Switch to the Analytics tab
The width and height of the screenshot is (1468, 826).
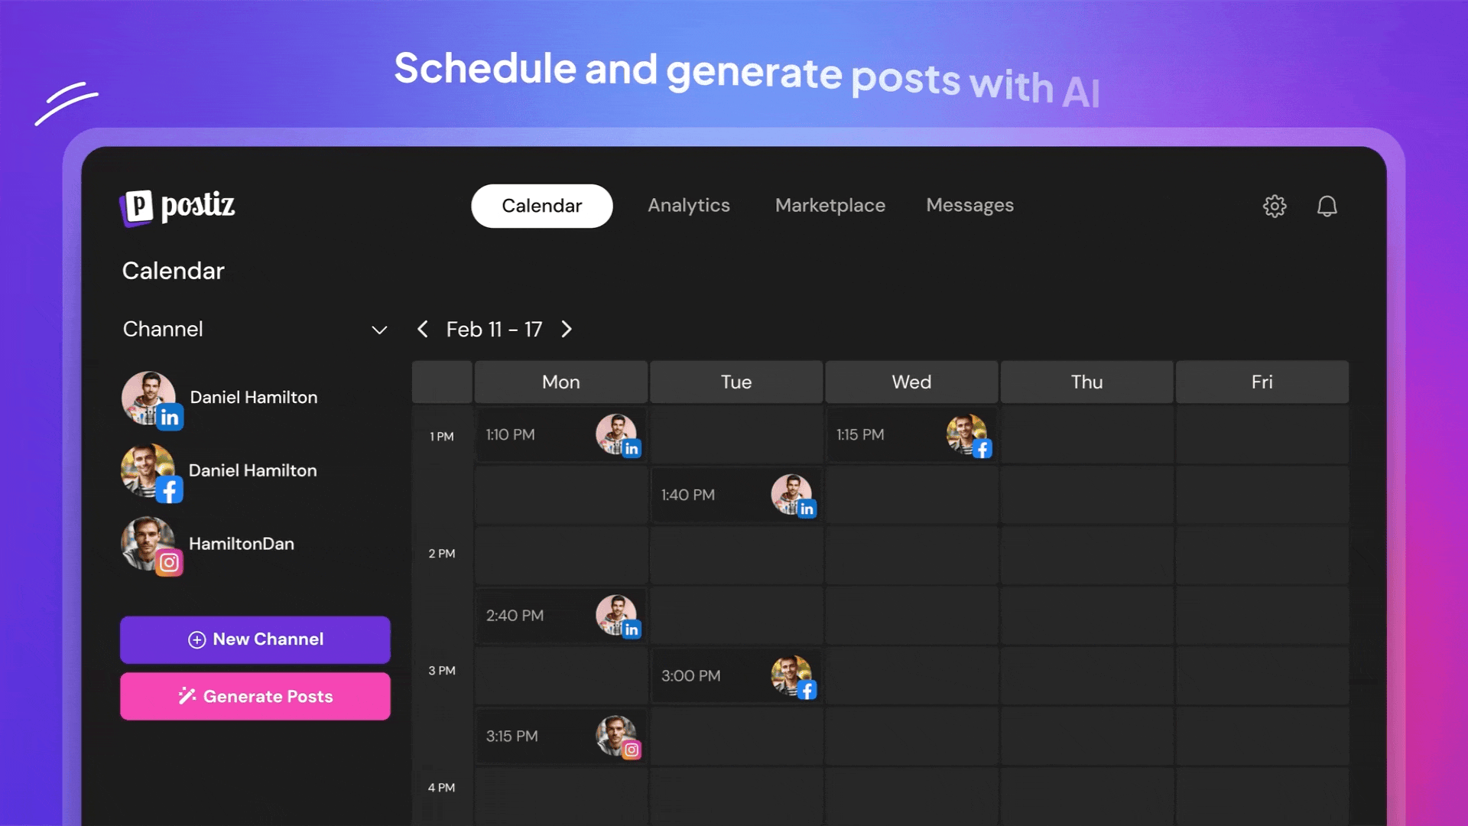point(687,205)
